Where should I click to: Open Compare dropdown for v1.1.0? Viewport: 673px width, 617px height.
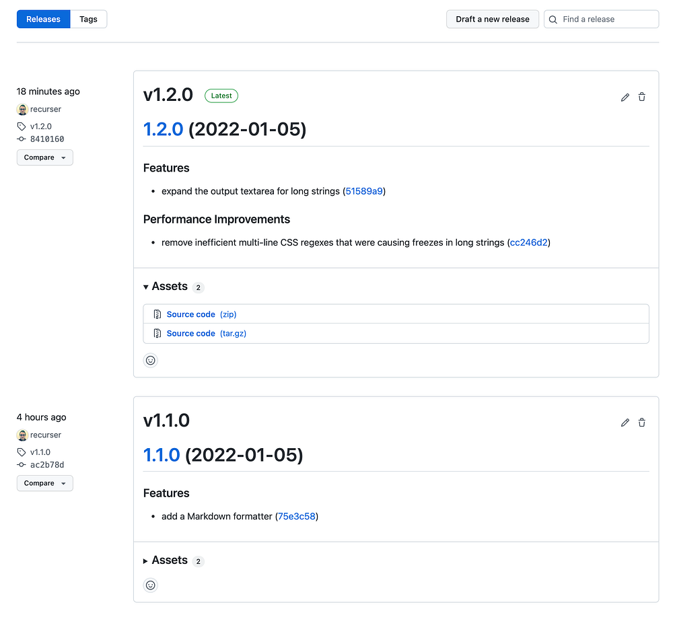(x=44, y=483)
